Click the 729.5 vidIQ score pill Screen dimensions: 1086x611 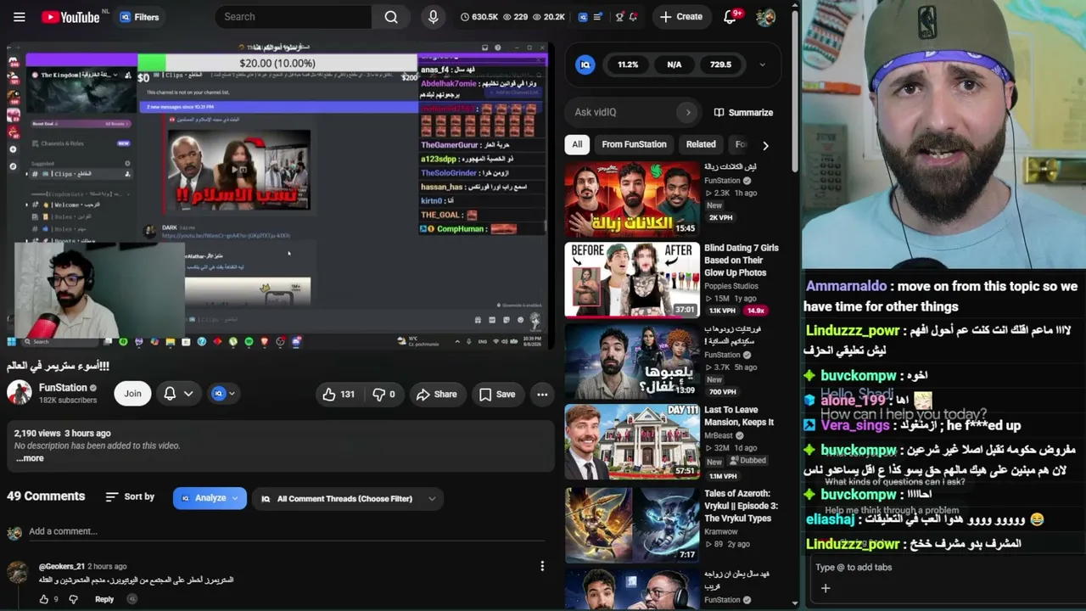click(x=720, y=64)
